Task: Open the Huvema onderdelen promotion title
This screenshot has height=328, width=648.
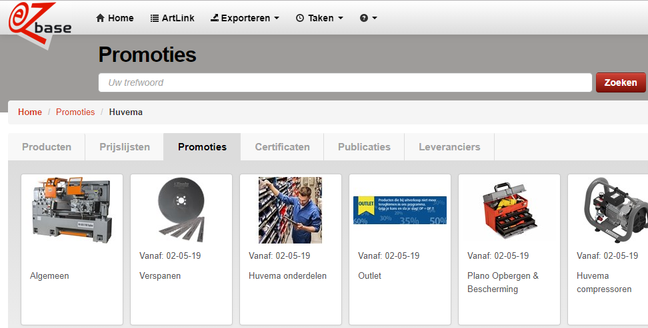Action: (x=287, y=275)
